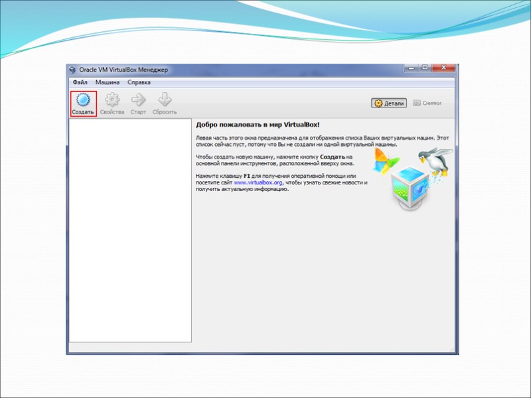Open the Файл menu

[x=80, y=82]
